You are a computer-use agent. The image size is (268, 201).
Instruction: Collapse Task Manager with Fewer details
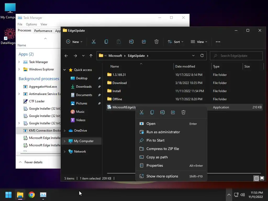(x=31, y=162)
